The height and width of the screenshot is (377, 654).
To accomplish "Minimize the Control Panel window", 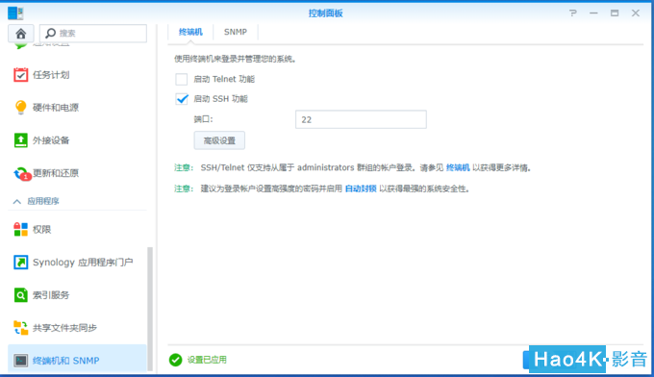I will pyautogui.click(x=593, y=13).
